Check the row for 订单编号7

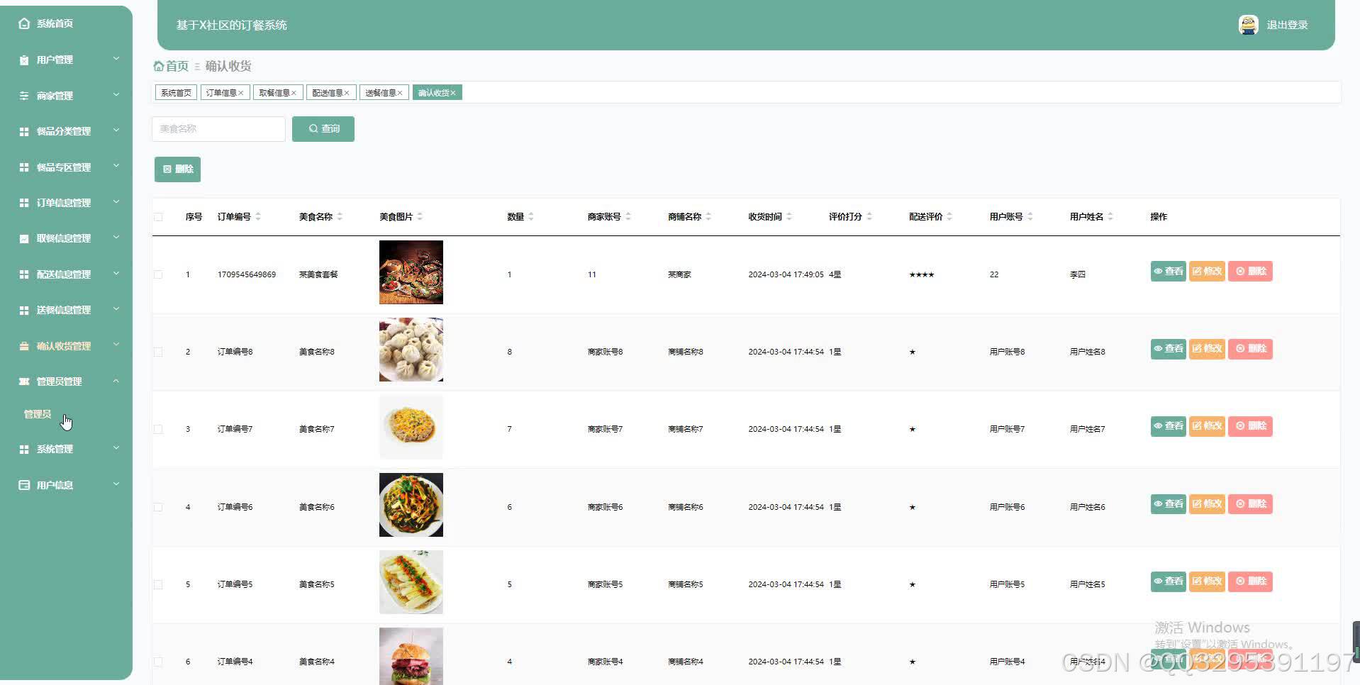(158, 429)
